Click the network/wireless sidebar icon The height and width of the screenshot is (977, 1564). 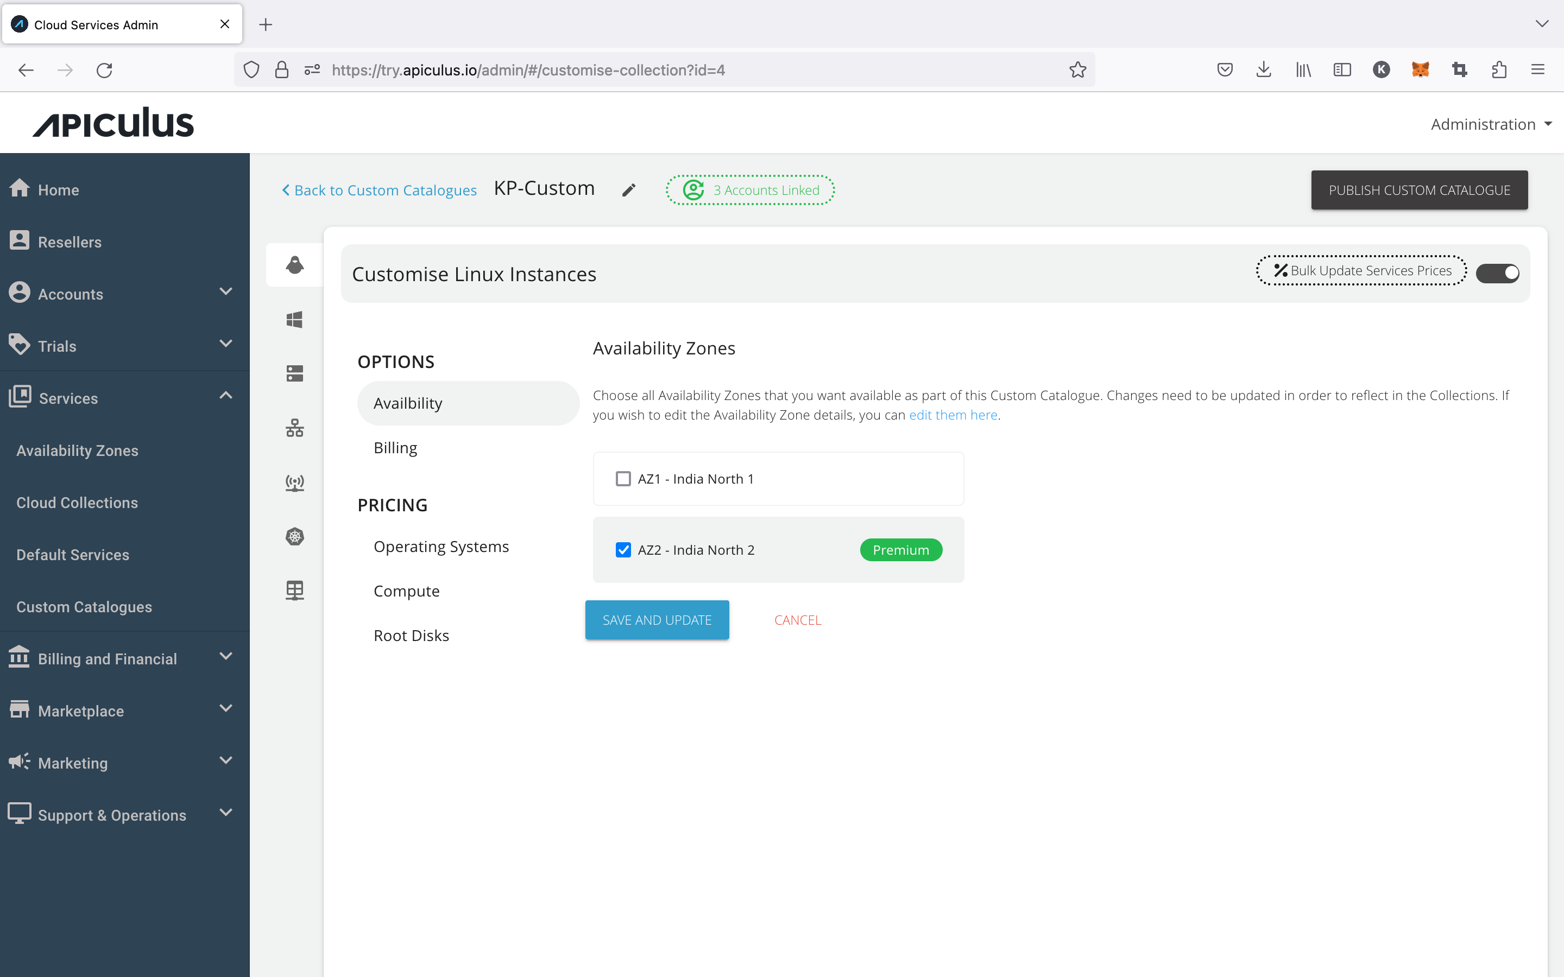coord(294,482)
